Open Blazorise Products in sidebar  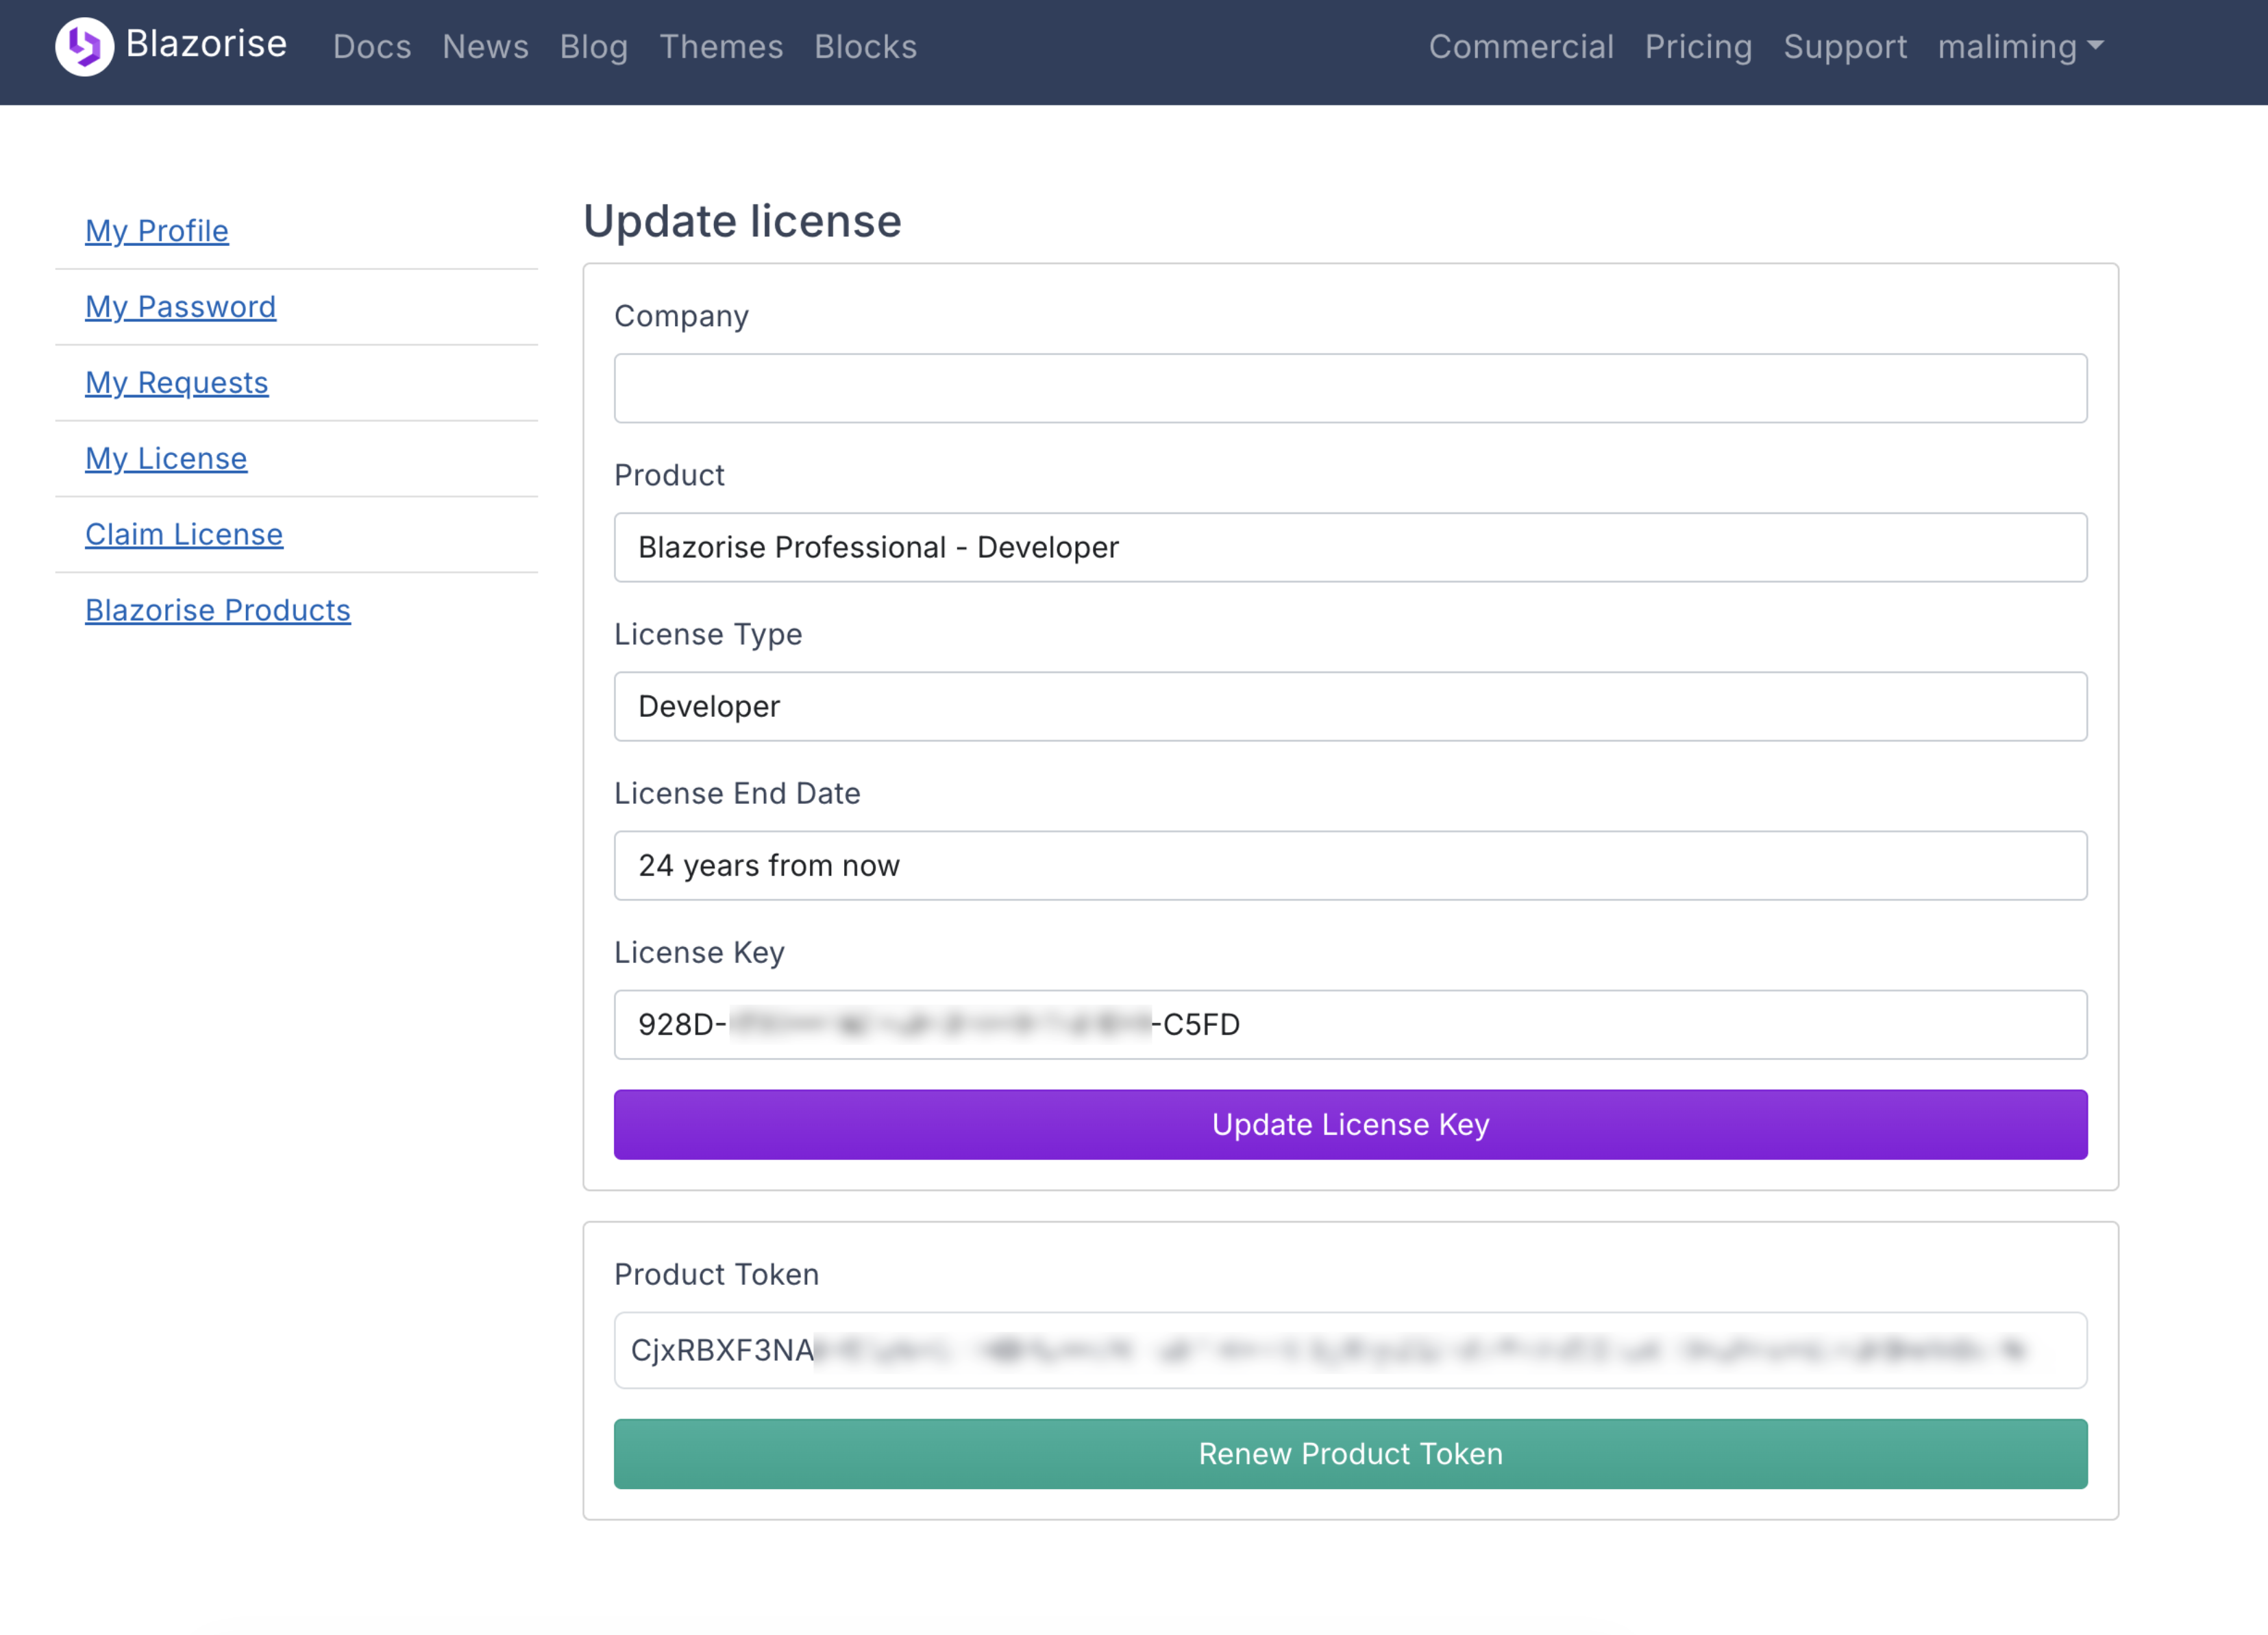click(x=218, y=611)
